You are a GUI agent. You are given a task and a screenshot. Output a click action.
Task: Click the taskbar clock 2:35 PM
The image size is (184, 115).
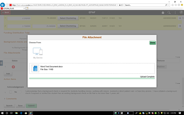tap(173, 113)
